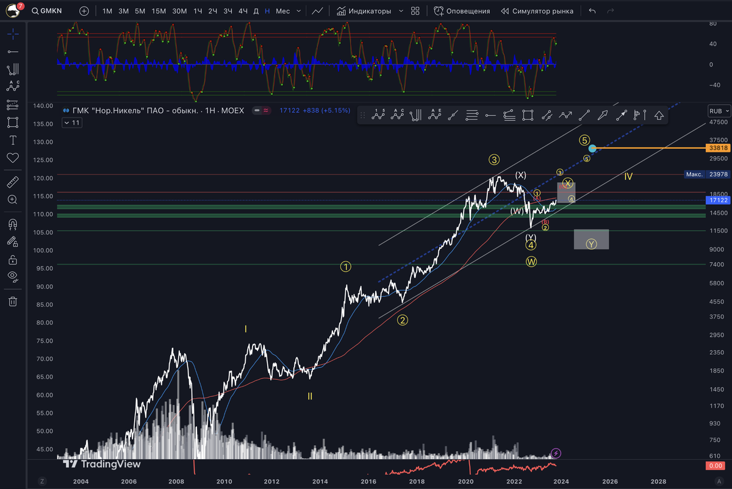Screen dimensions: 732x489
Task: Open the indicator templates grid icon
Action: 415,11
